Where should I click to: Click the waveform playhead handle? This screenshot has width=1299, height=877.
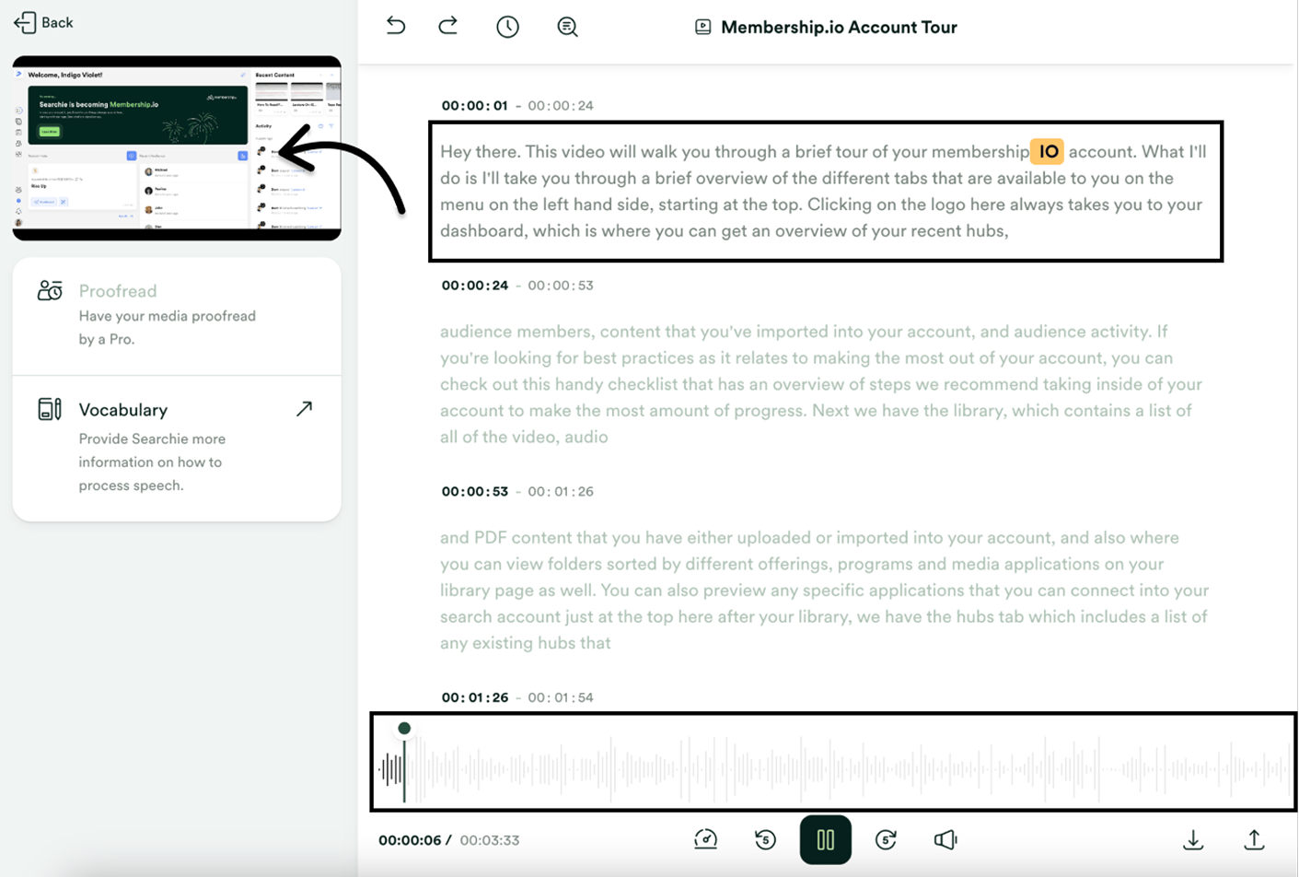point(404,729)
